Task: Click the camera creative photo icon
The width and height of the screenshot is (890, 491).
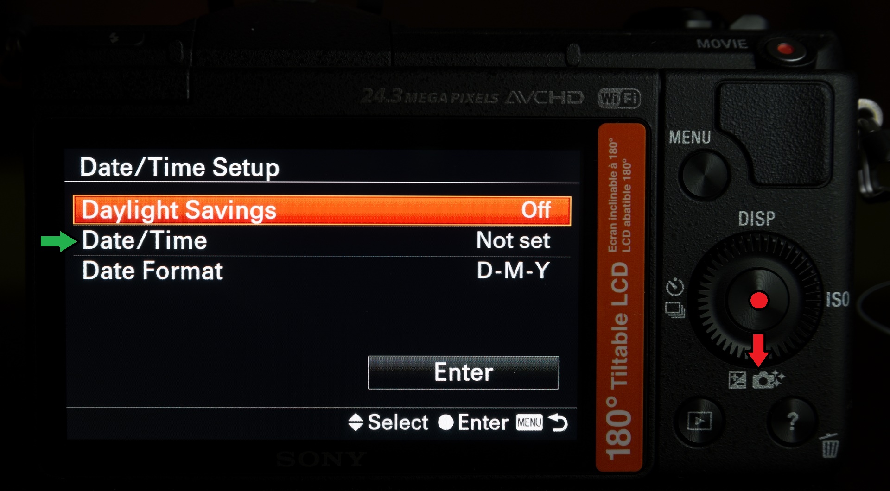Action: pos(768,380)
